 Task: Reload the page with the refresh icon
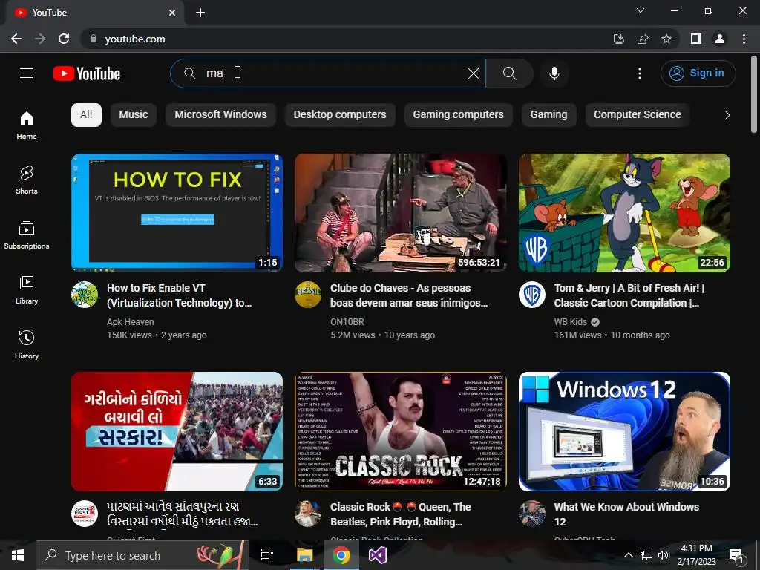(x=64, y=39)
